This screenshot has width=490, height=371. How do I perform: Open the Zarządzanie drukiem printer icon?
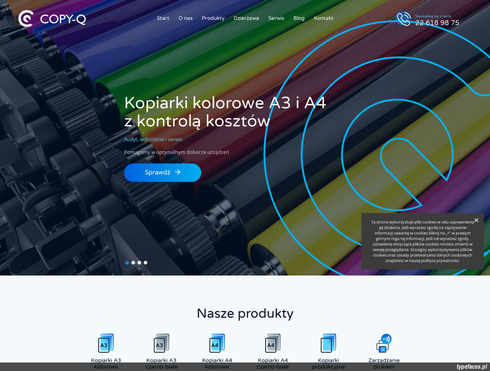click(x=384, y=343)
